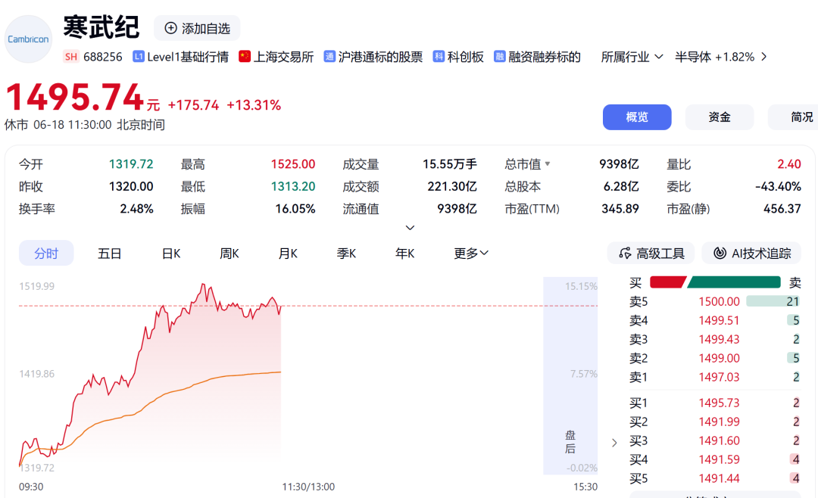Click the Cambricon company logo
Screen dimensions: 818x498
[x=28, y=39]
